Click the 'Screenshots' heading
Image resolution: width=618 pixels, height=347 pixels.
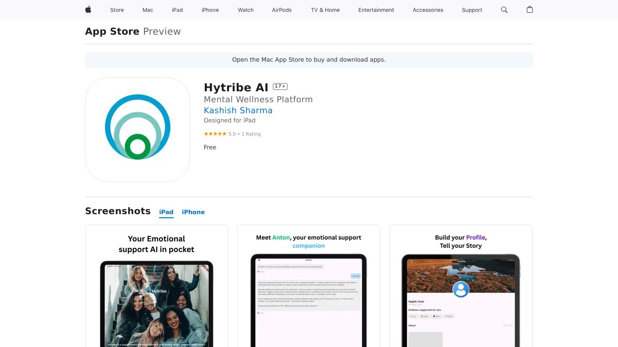point(118,211)
